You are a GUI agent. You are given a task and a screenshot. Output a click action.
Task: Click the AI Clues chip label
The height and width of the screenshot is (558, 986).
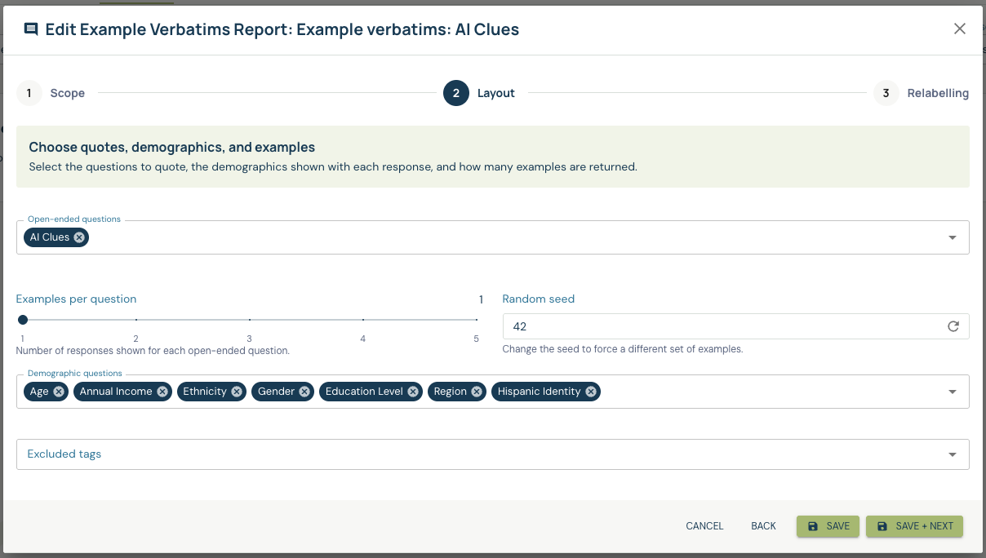tap(50, 237)
